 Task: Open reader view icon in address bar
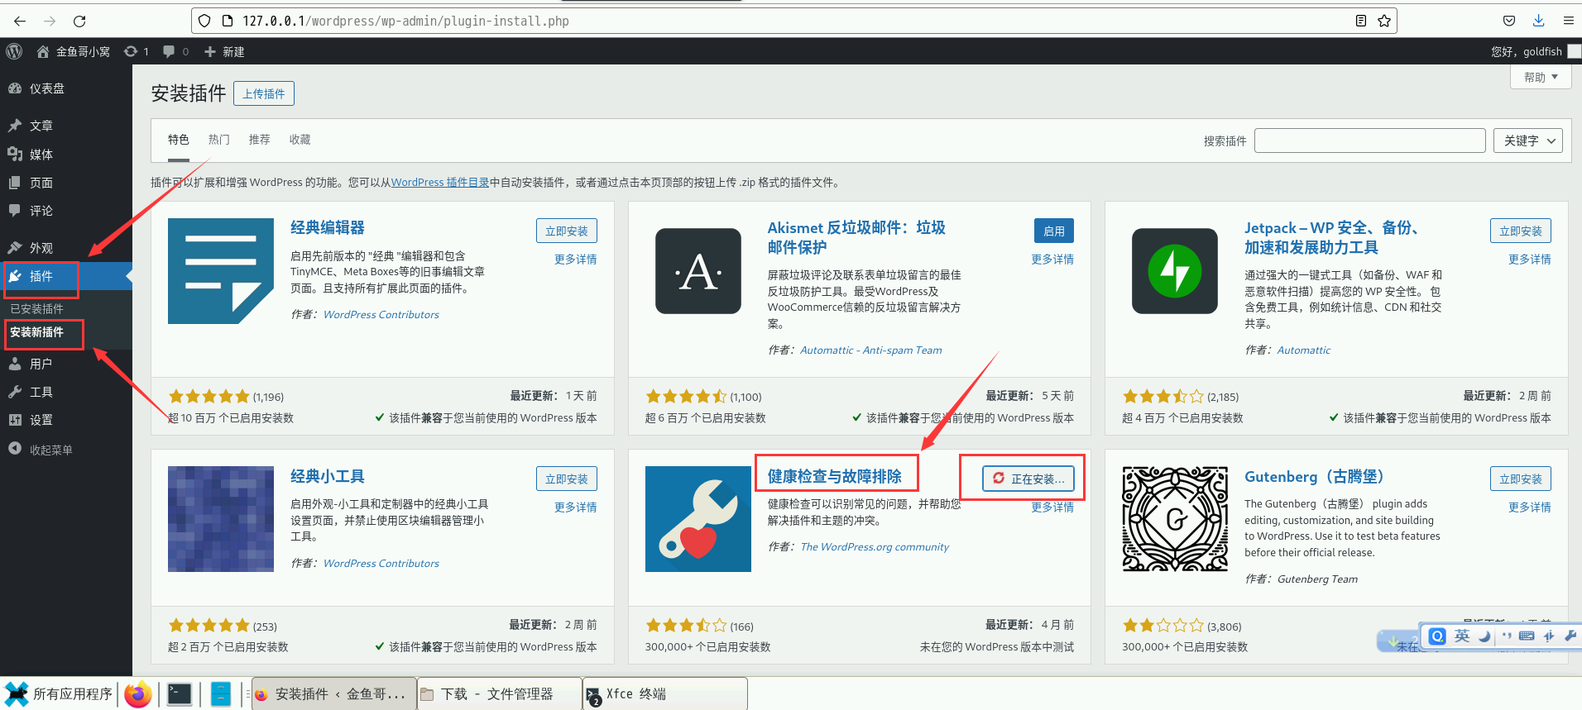click(1361, 21)
